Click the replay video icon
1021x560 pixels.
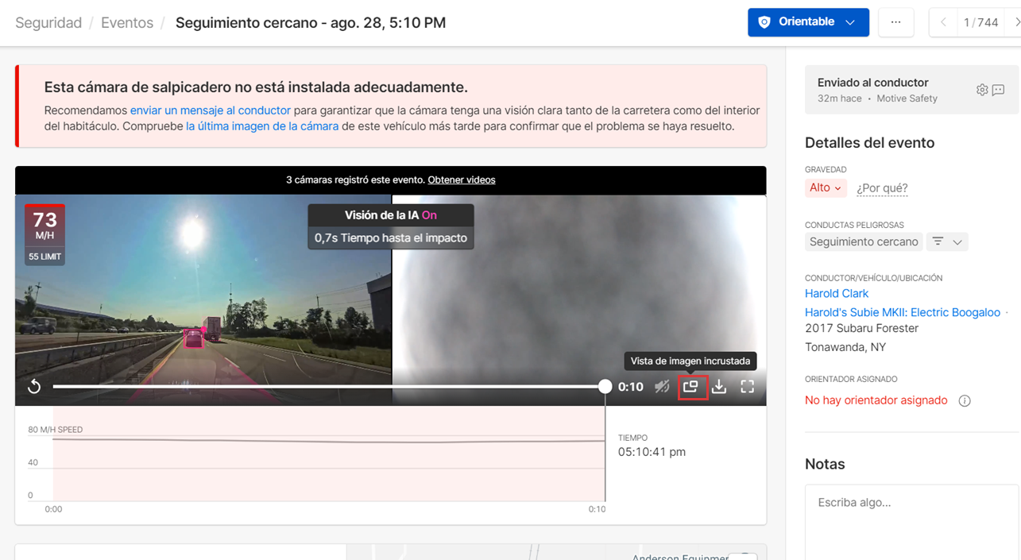pos(34,387)
